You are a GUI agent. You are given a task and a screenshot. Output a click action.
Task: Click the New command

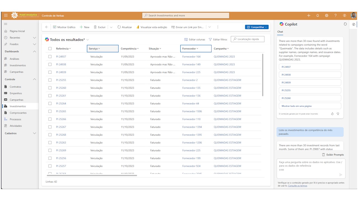[84, 27]
